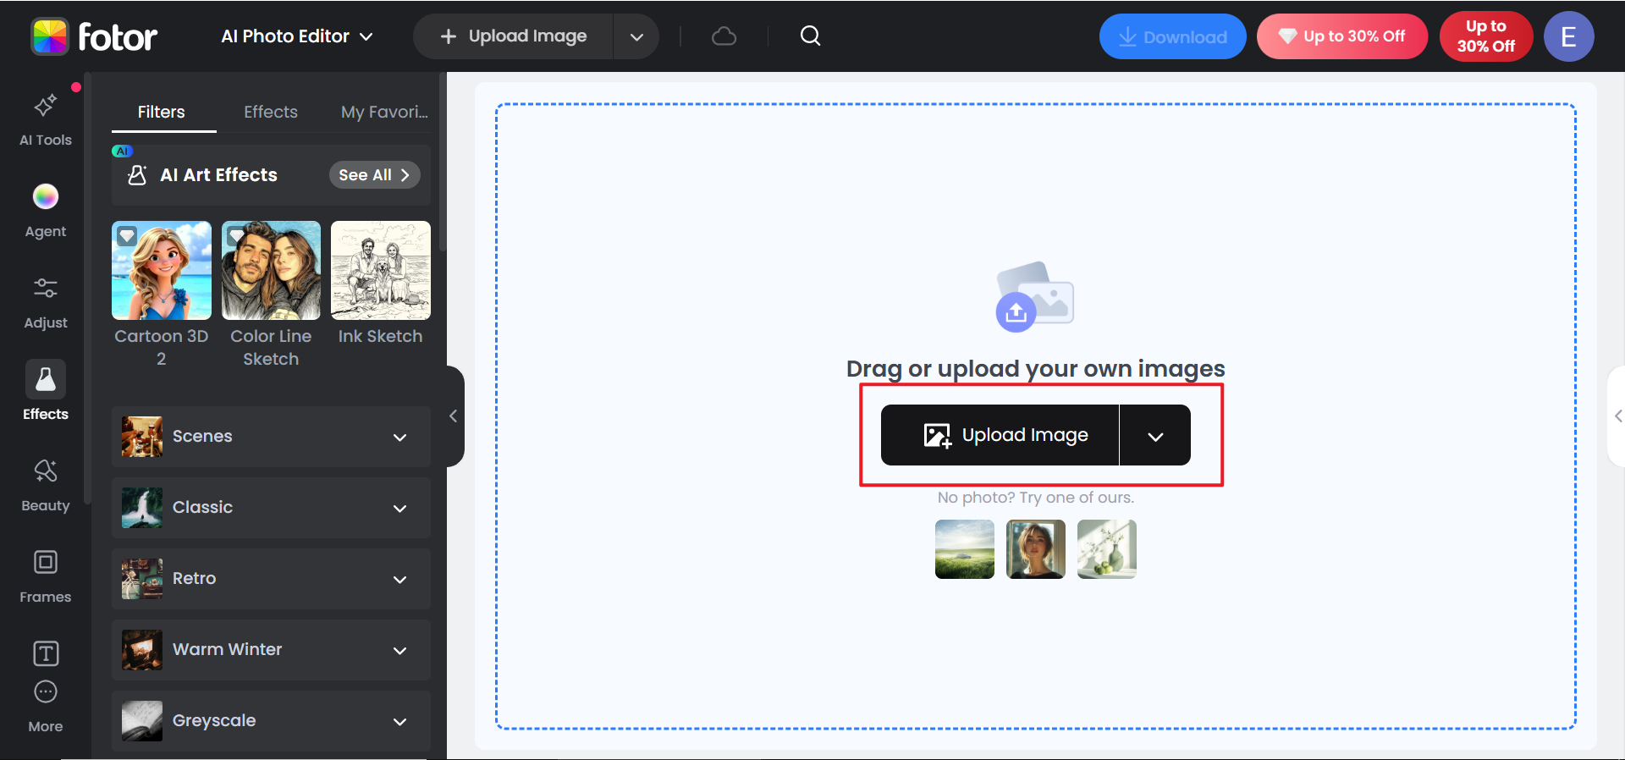Switch to the Effects tab
The width and height of the screenshot is (1625, 760).
pos(271,112)
